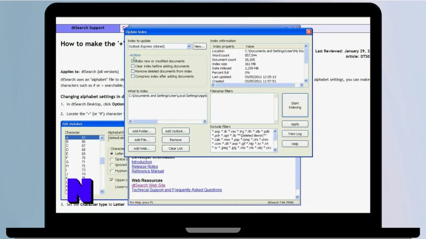Enable Remove deleted documents from index
The height and width of the screenshot is (239, 426).
pyautogui.click(x=133, y=71)
